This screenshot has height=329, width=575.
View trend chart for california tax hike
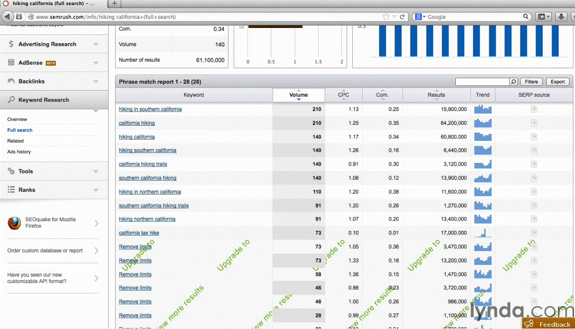[x=483, y=233]
